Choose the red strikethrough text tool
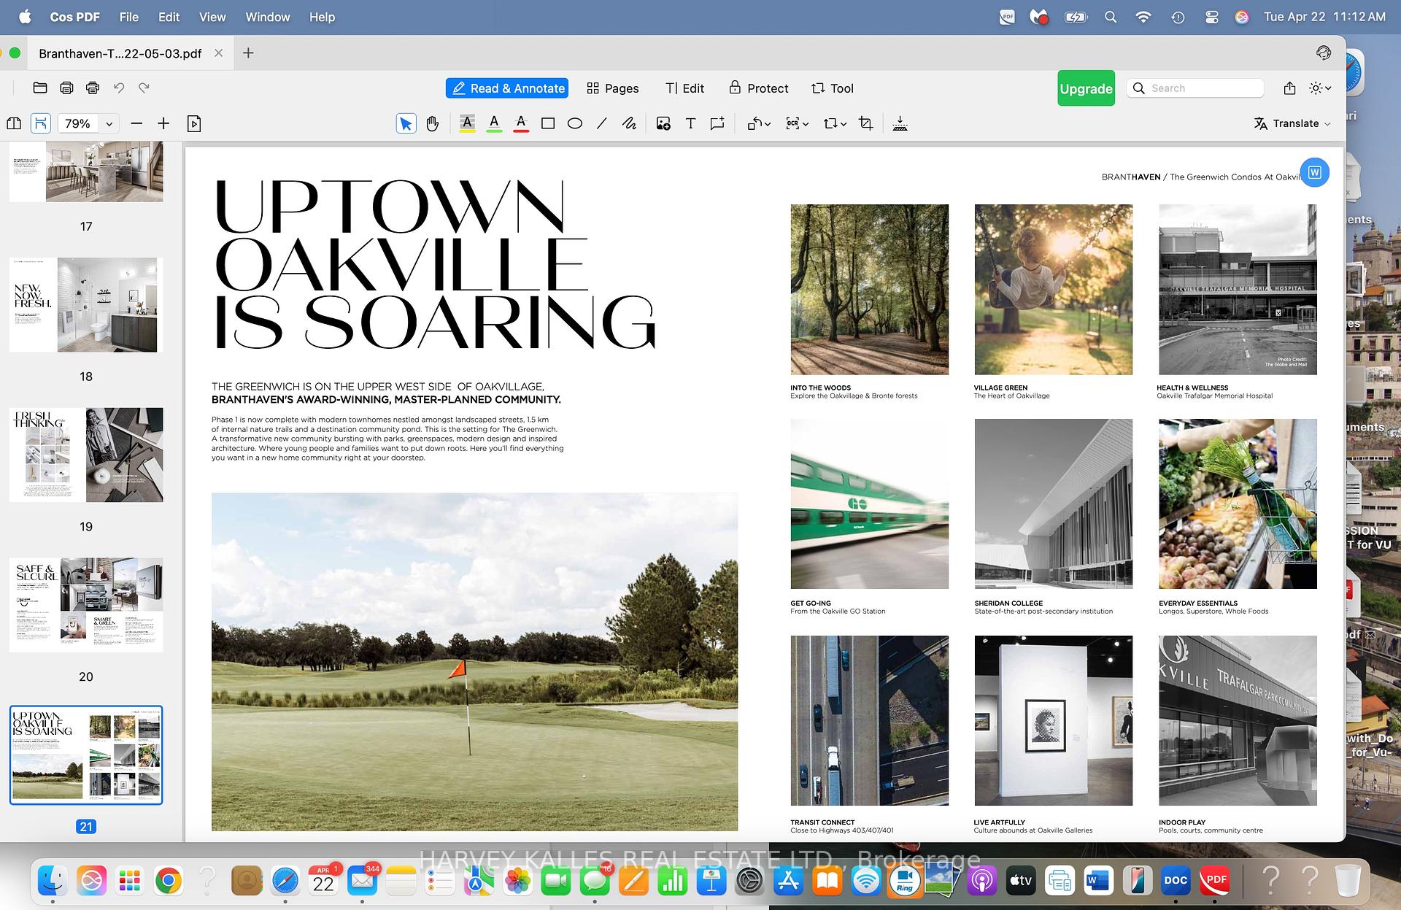The width and height of the screenshot is (1401, 910). click(x=521, y=123)
